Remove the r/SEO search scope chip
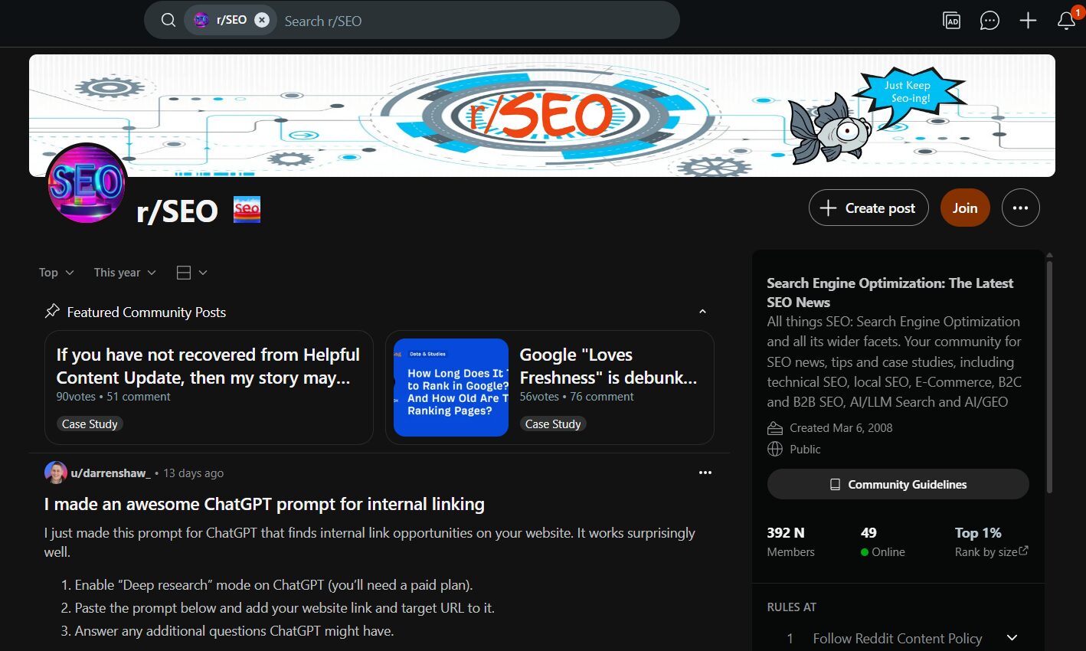 tap(262, 21)
